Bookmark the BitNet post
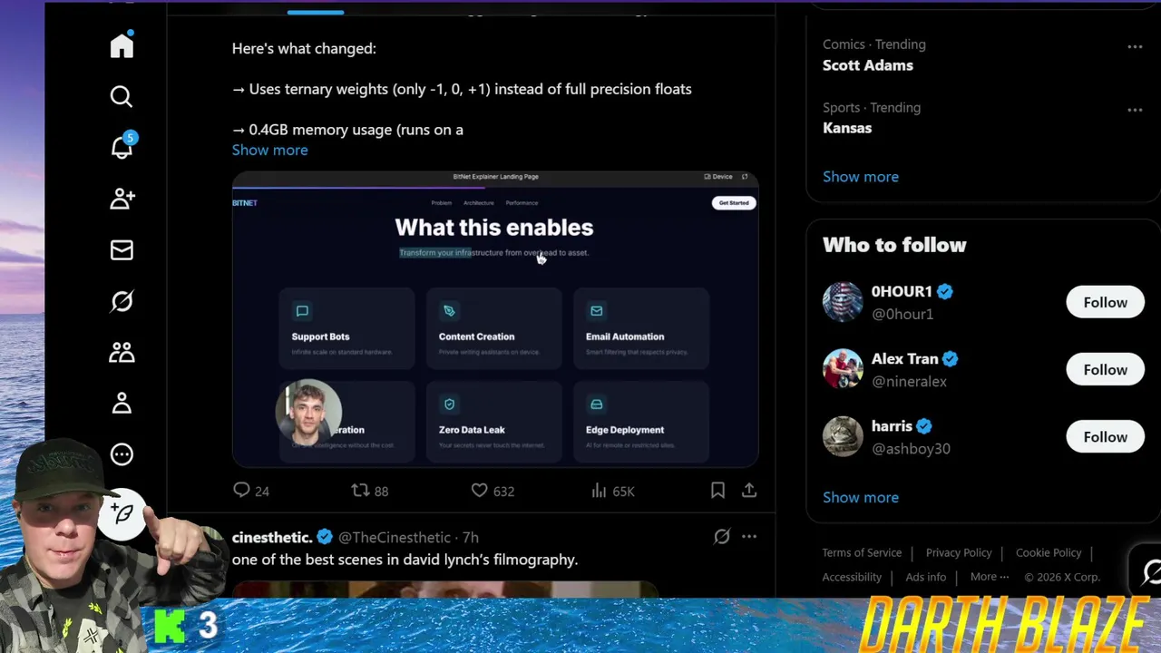The image size is (1161, 653). point(717,491)
